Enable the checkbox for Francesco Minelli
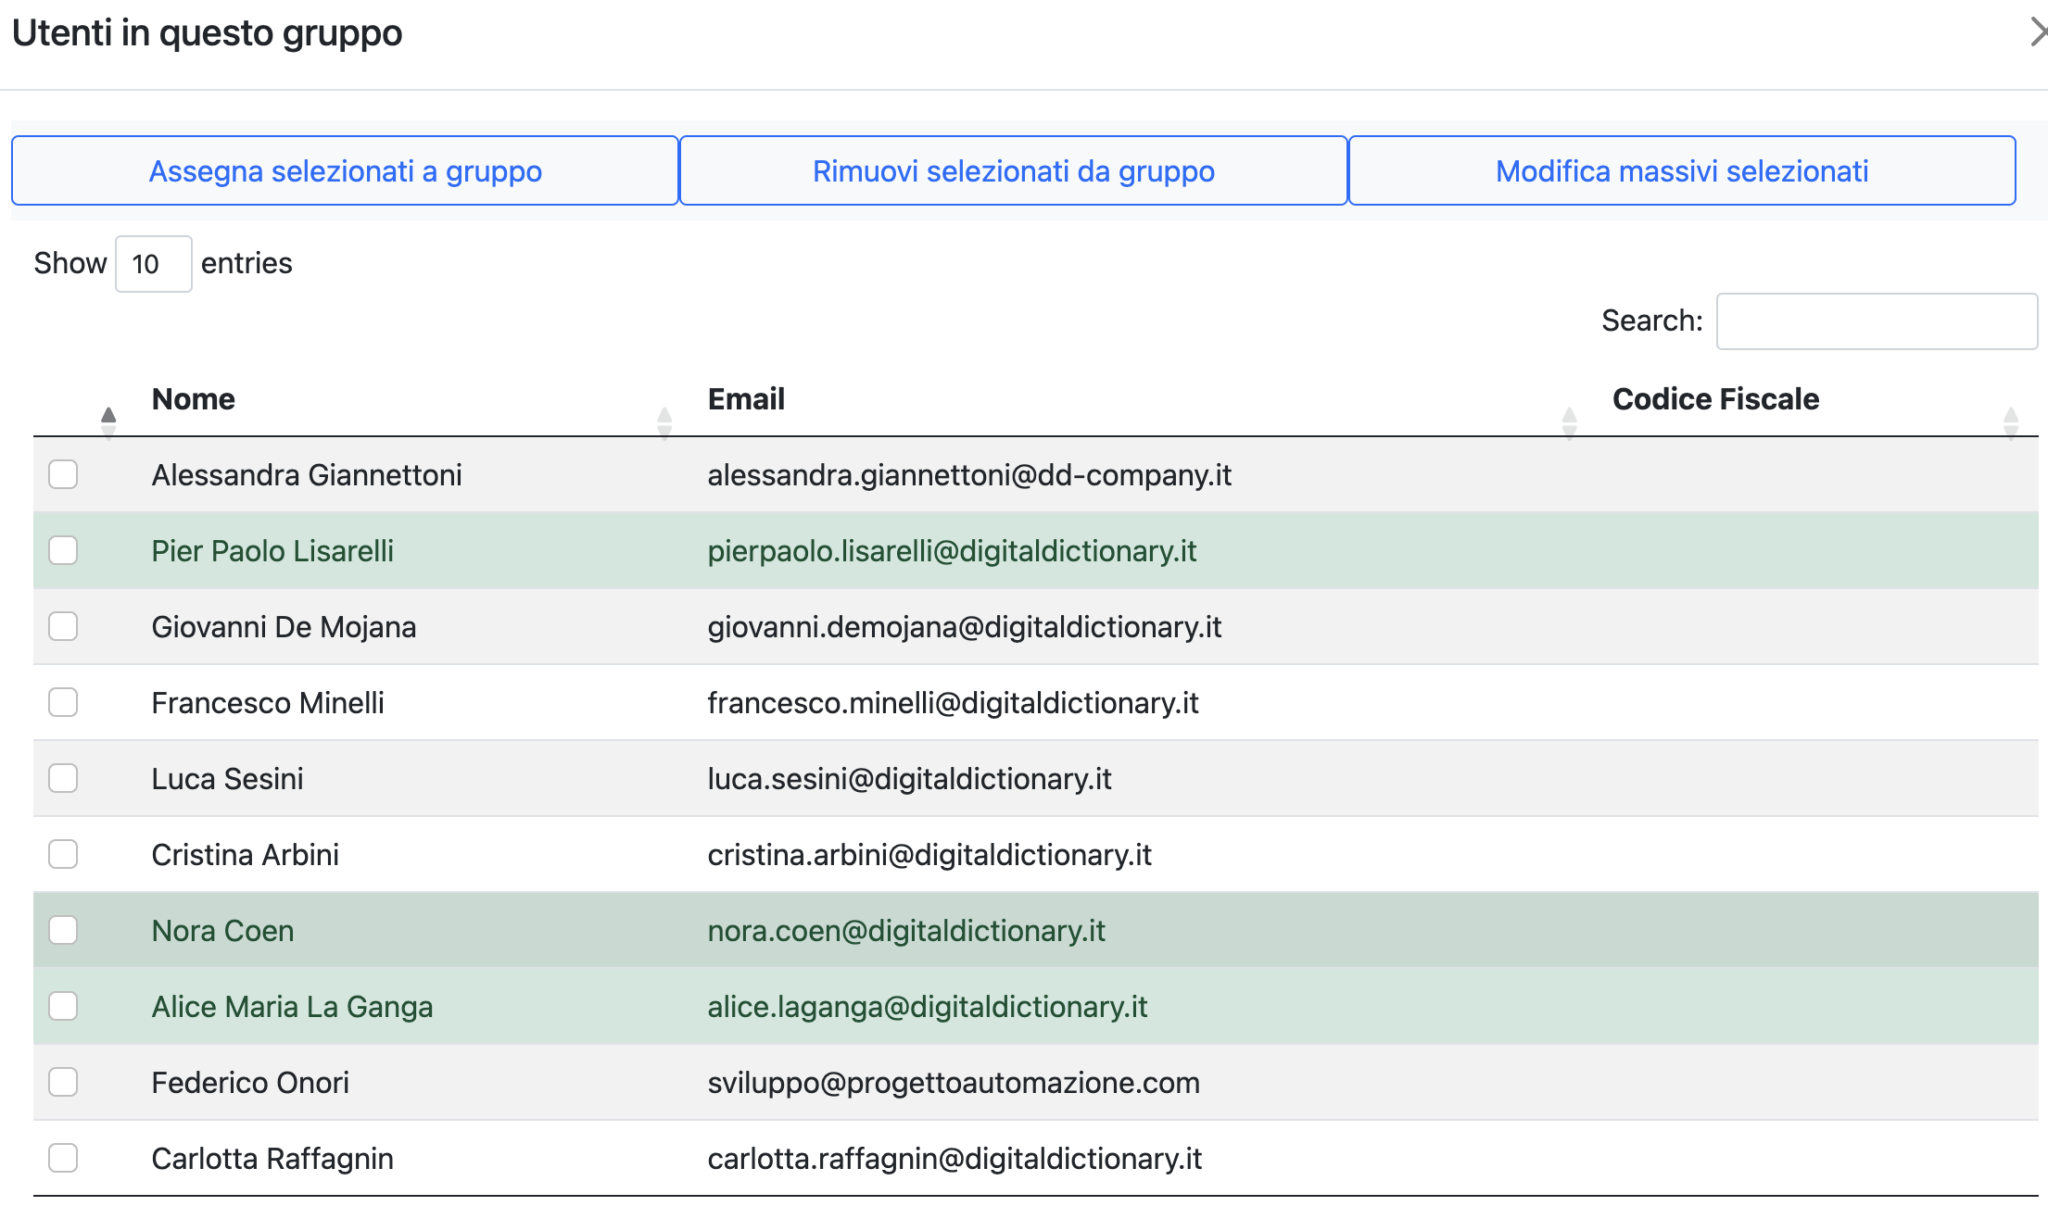 click(x=62, y=702)
